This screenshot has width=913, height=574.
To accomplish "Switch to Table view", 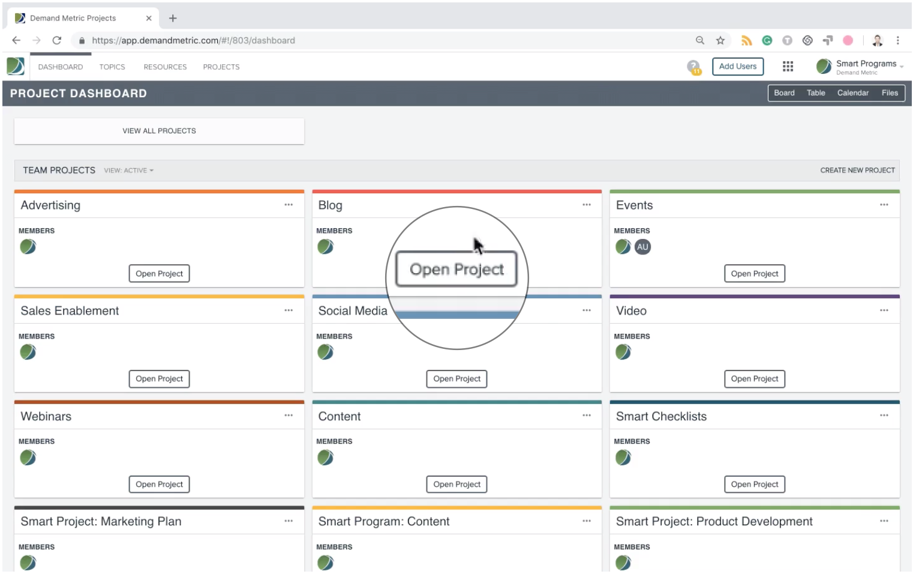I will click(816, 93).
